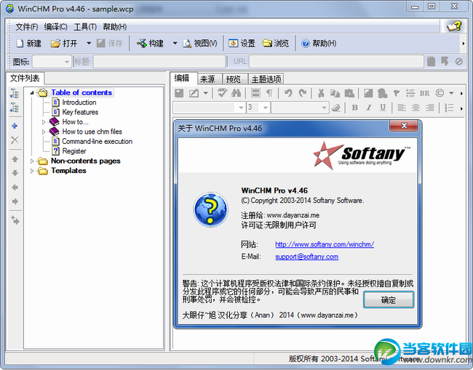The image size is (473, 370).
Task: Toggle Italic formatting in editor
Action: click(369, 108)
